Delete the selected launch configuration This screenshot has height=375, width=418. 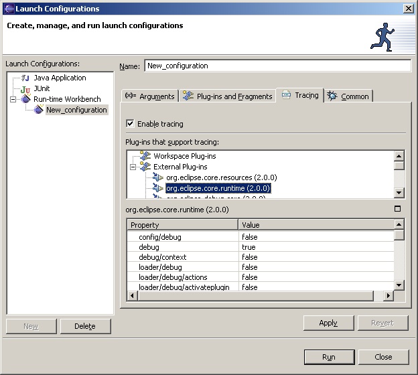[85, 326]
